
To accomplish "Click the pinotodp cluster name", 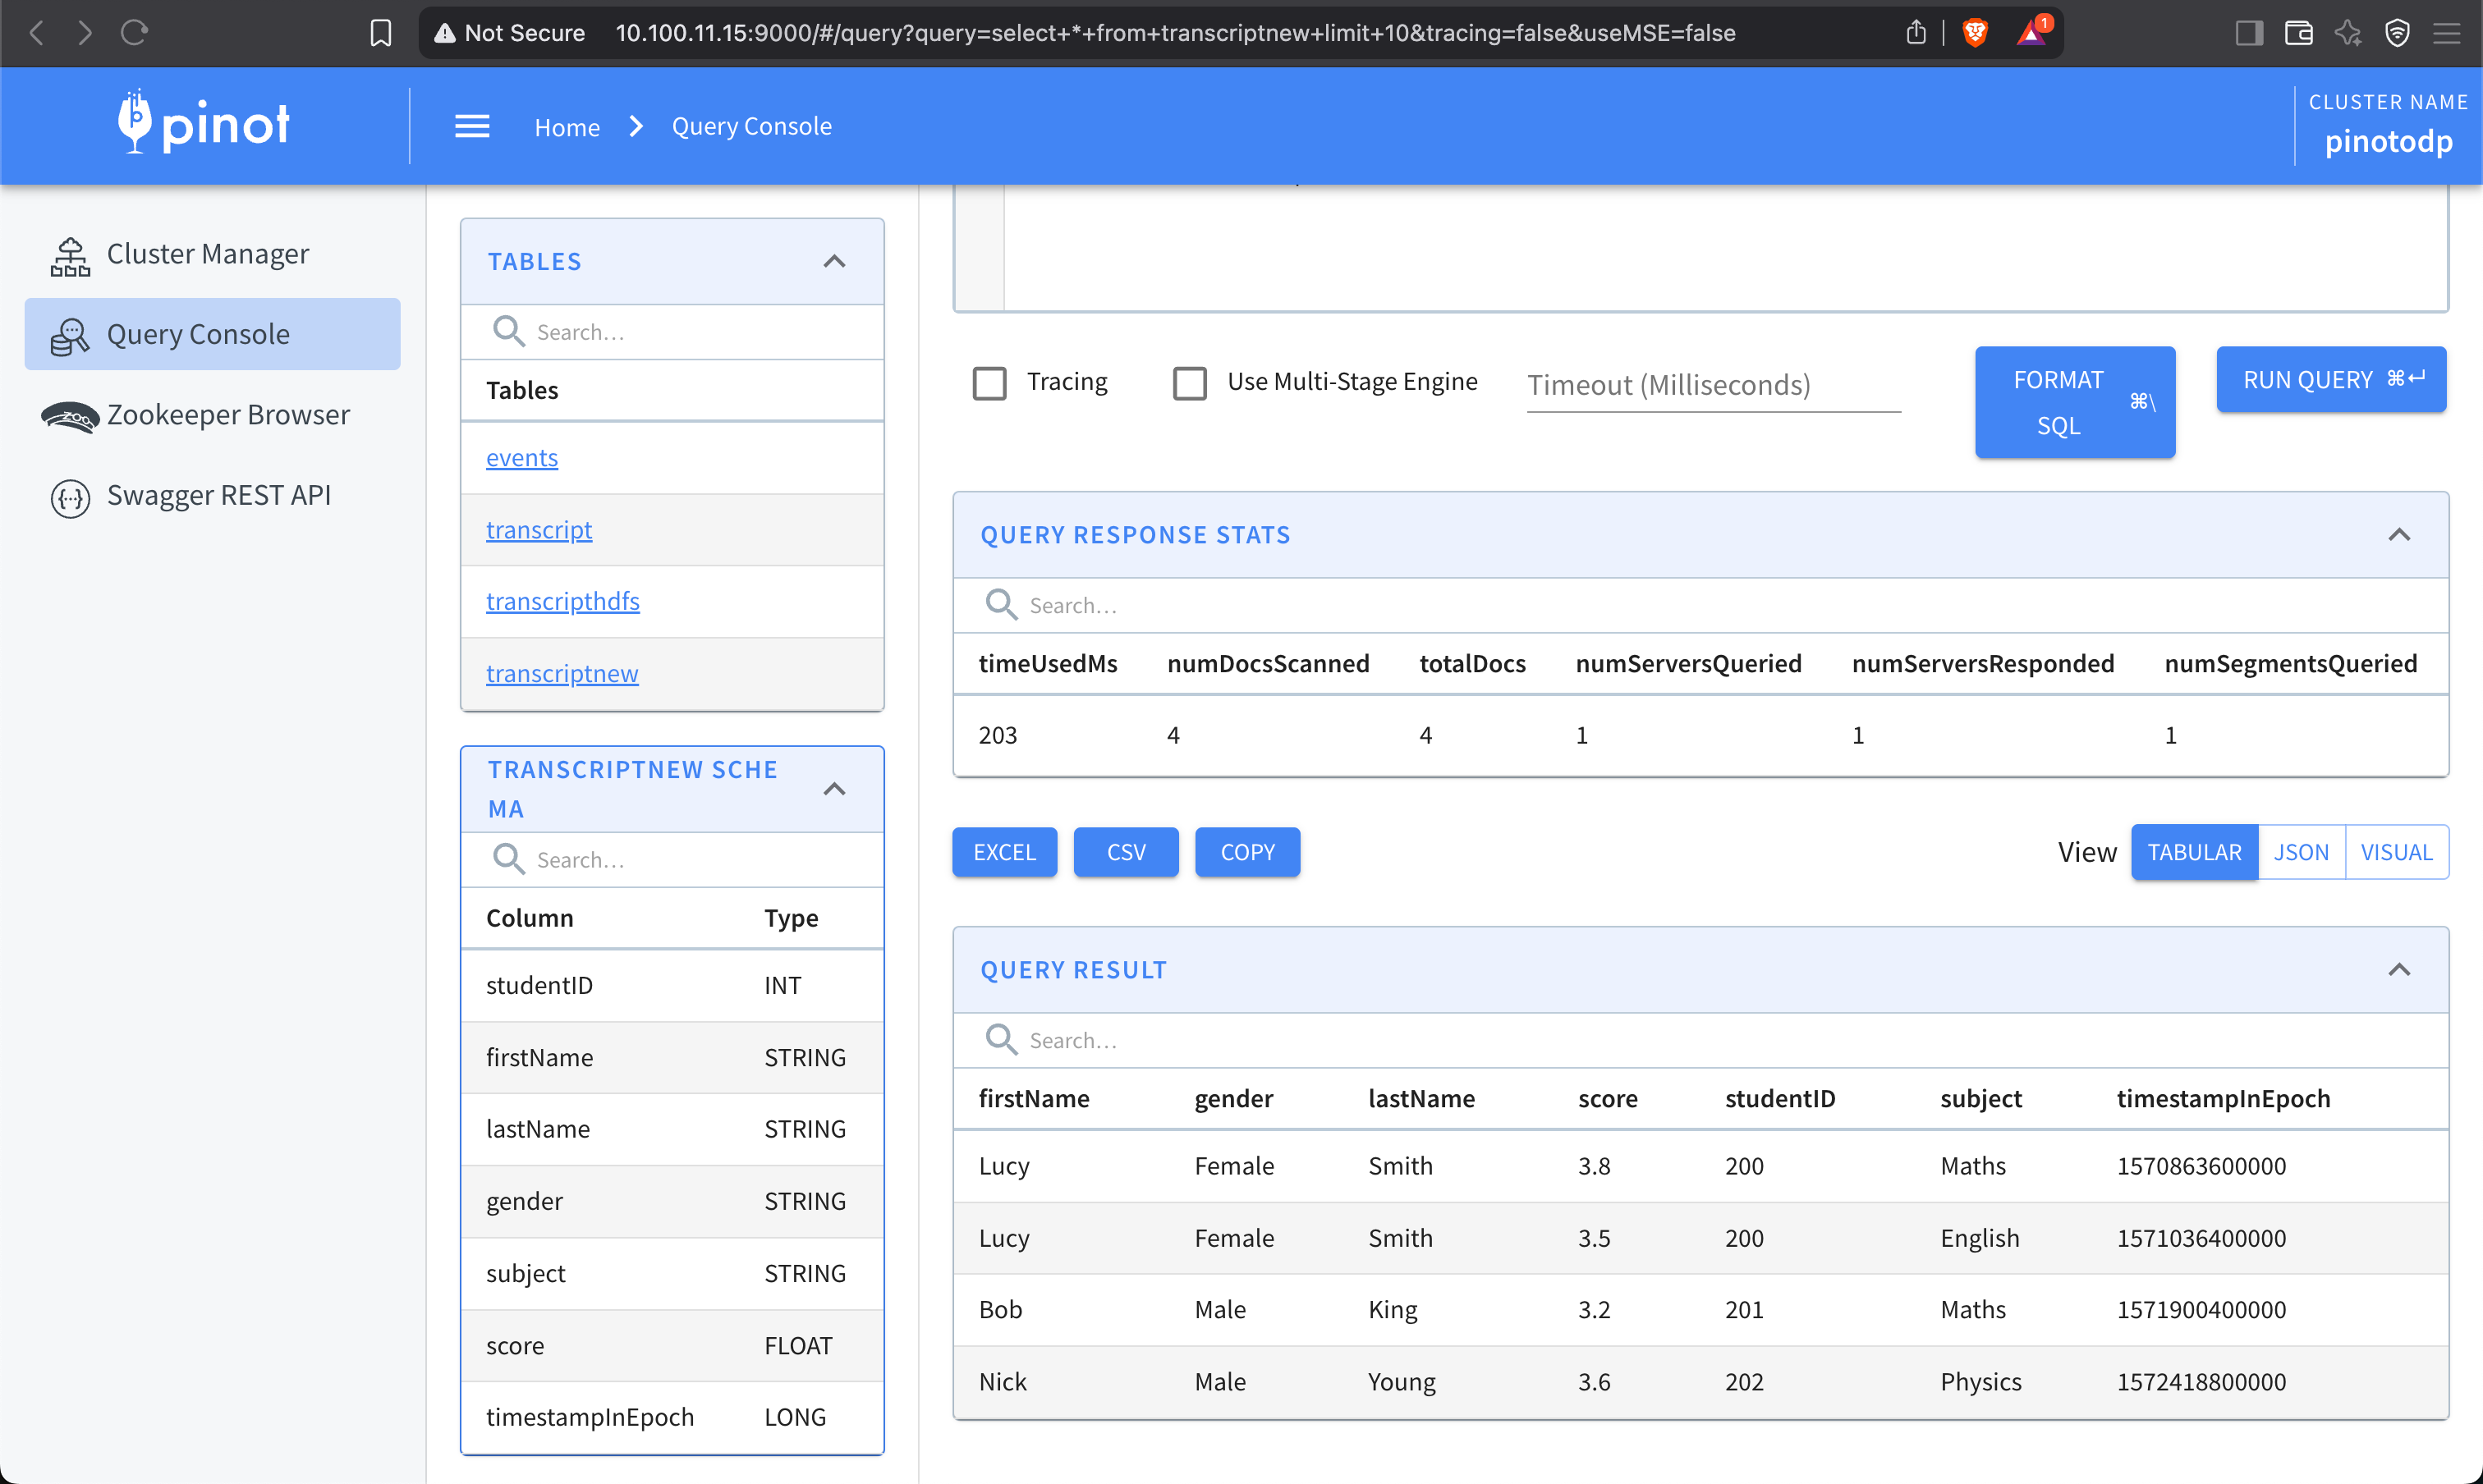I will pos(2388,142).
